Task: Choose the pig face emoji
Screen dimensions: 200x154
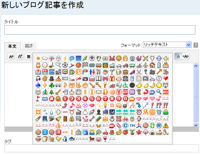Action: click(99, 139)
